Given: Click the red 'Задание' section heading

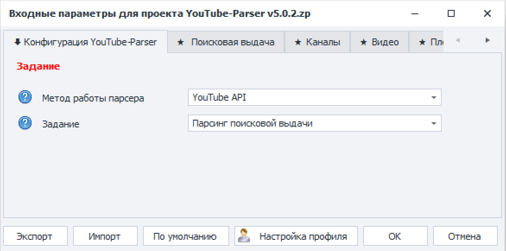Looking at the screenshot, I should click(x=38, y=67).
